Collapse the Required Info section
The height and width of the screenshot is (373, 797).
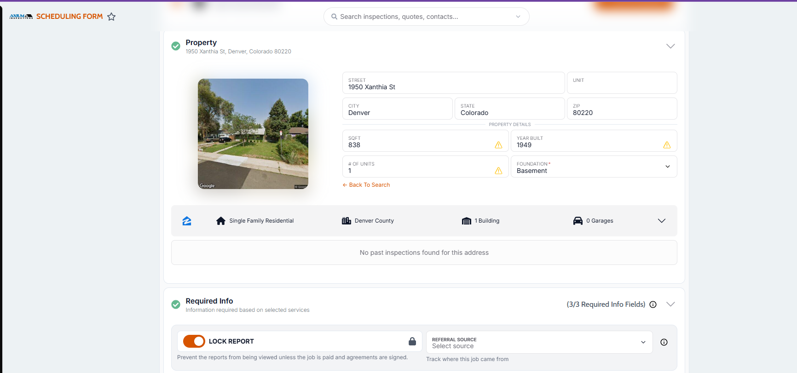coord(670,304)
